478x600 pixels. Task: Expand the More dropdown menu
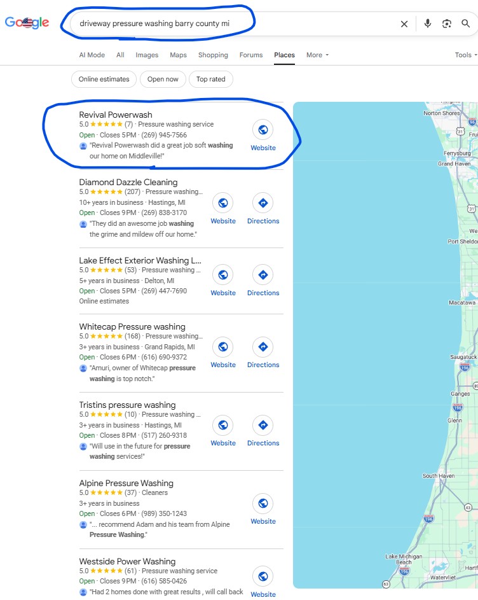[x=317, y=55]
